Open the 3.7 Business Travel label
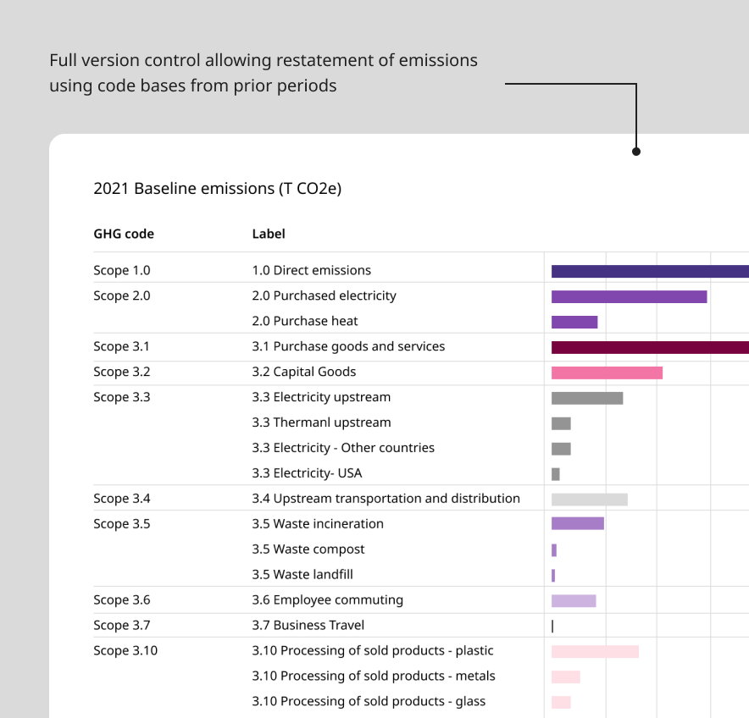This screenshot has width=749, height=718. pyautogui.click(x=308, y=625)
